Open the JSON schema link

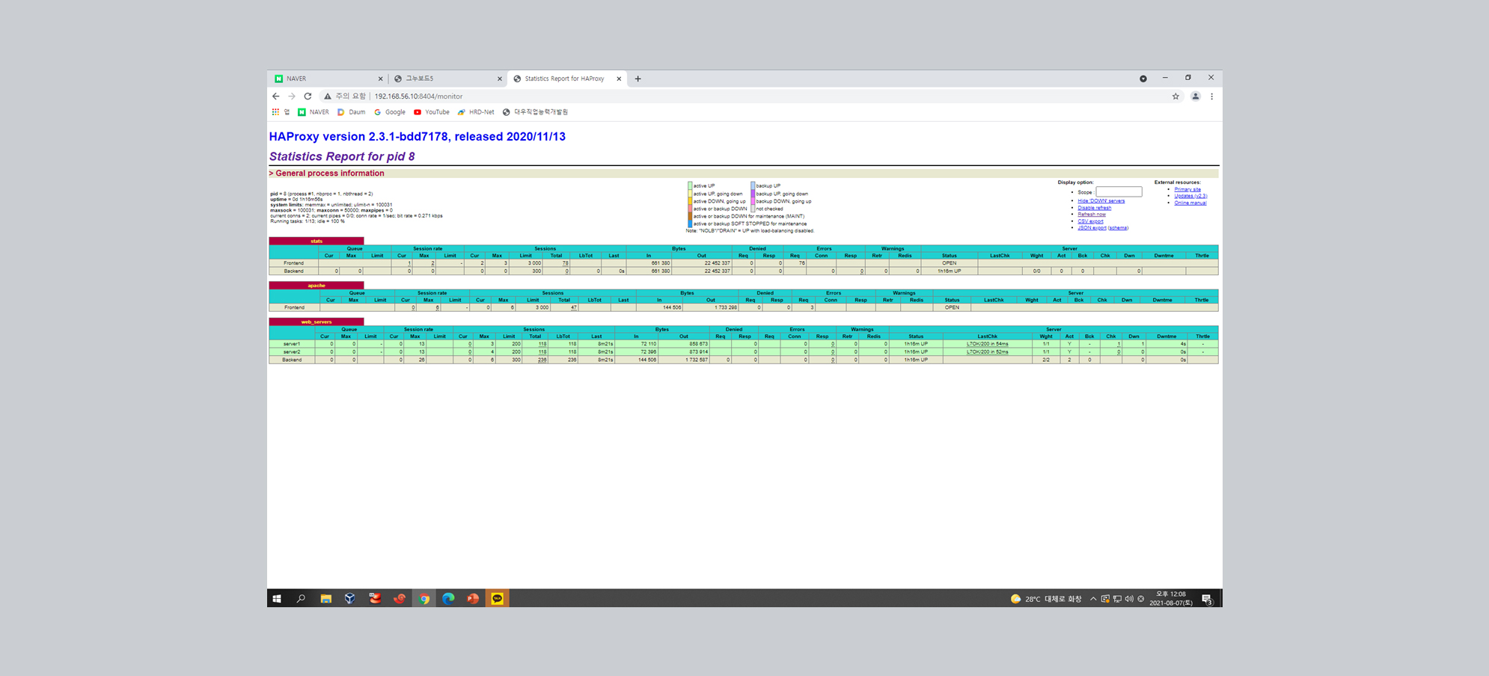1118,228
